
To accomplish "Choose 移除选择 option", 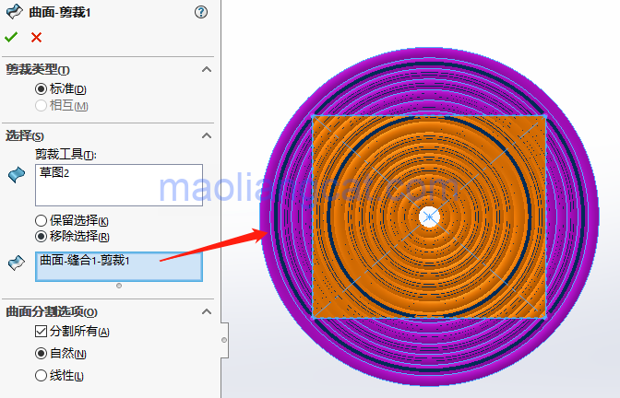I will [x=41, y=237].
